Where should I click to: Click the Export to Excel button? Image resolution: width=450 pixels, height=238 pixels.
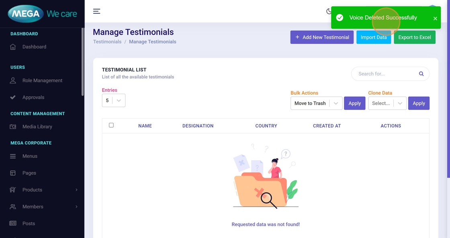pos(414,37)
